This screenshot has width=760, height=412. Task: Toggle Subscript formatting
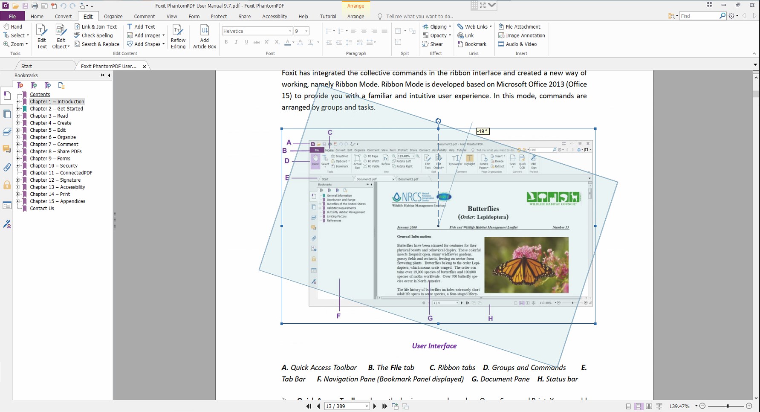(x=277, y=42)
